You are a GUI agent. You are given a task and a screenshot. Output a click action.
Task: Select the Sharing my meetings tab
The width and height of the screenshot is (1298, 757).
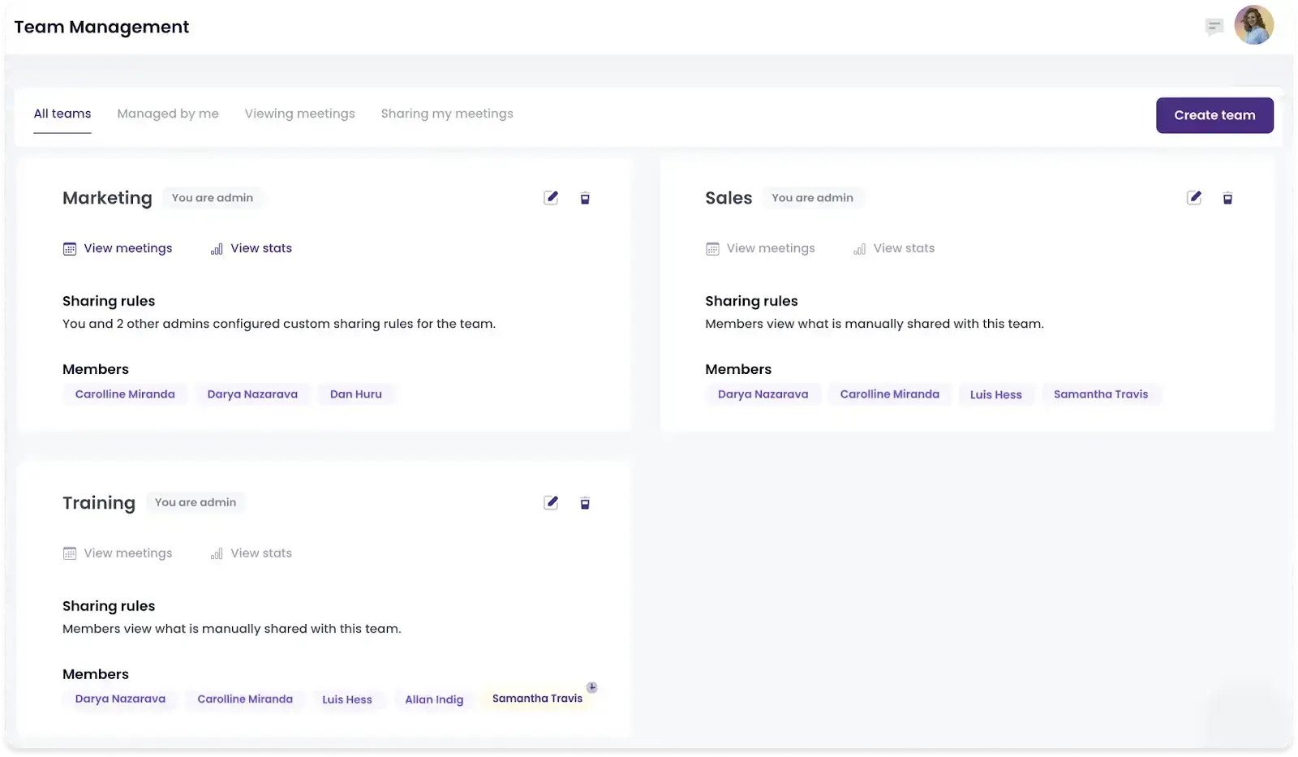click(x=447, y=114)
